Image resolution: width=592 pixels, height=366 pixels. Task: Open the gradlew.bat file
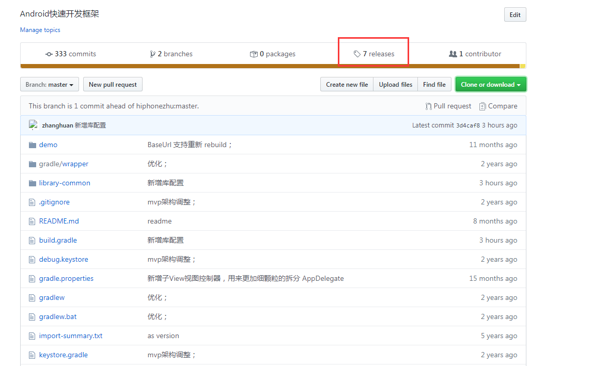click(x=58, y=317)
